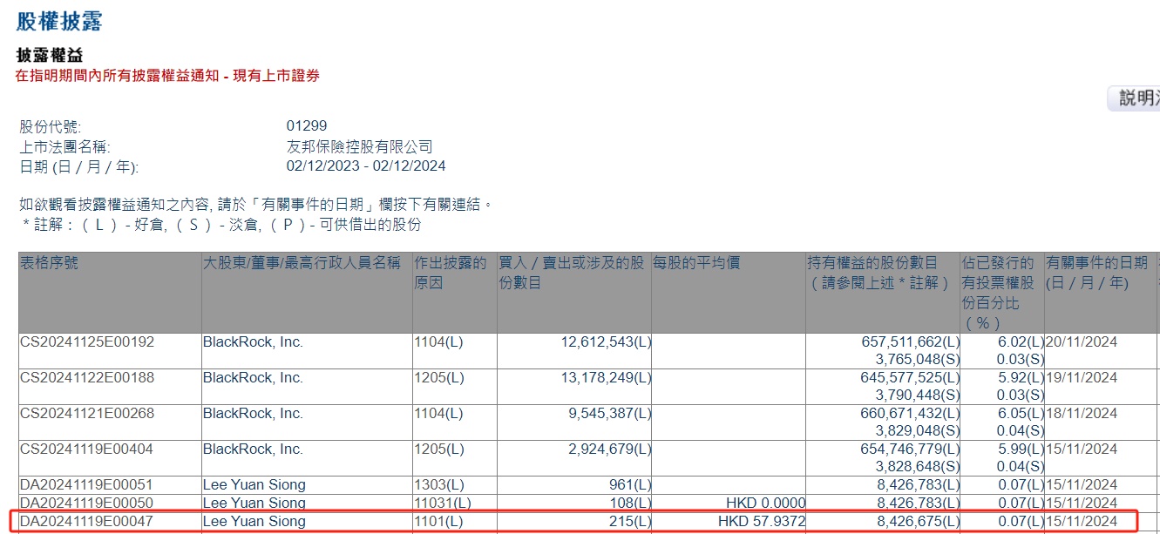Click shares value 961(L)
This screenshot has height=534, width=1160.
[630, 485]
